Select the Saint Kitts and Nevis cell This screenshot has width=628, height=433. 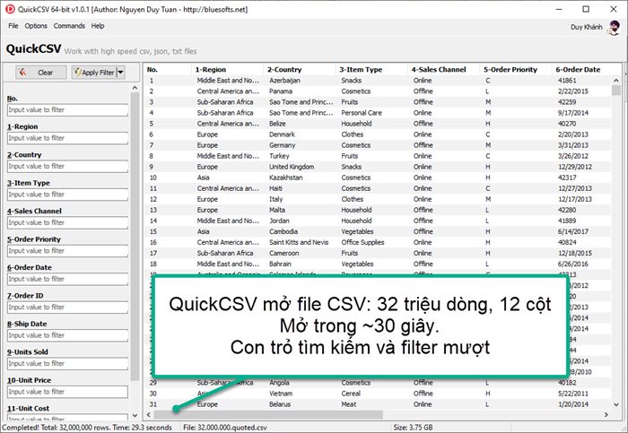point(299,243)
